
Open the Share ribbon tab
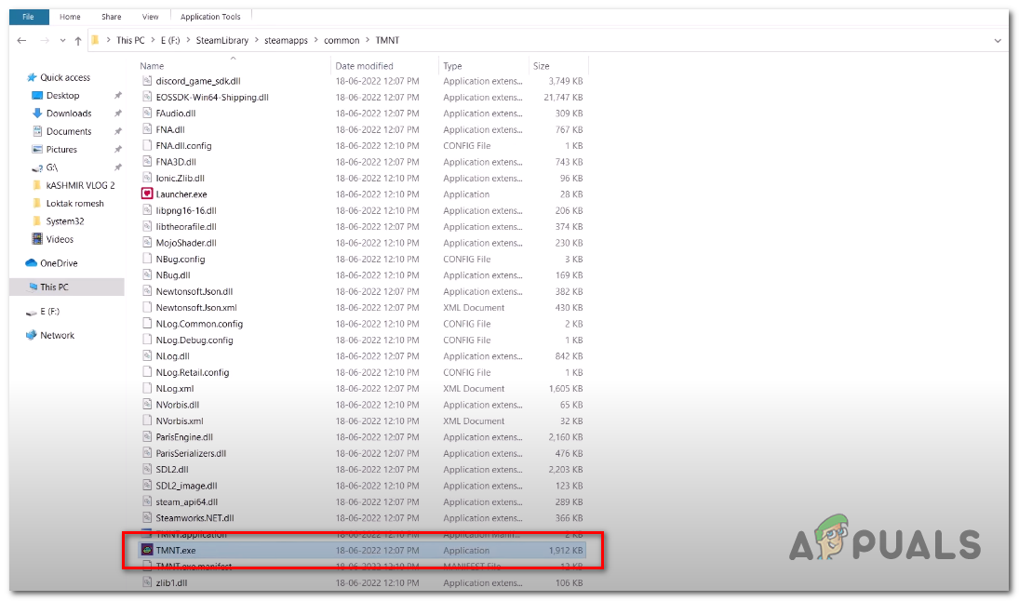click(111, 17)
